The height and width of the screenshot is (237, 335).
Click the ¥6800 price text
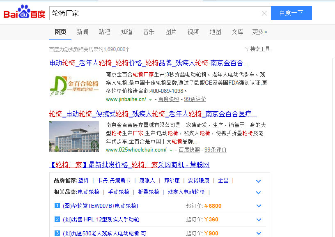click(x=213, y=206)
